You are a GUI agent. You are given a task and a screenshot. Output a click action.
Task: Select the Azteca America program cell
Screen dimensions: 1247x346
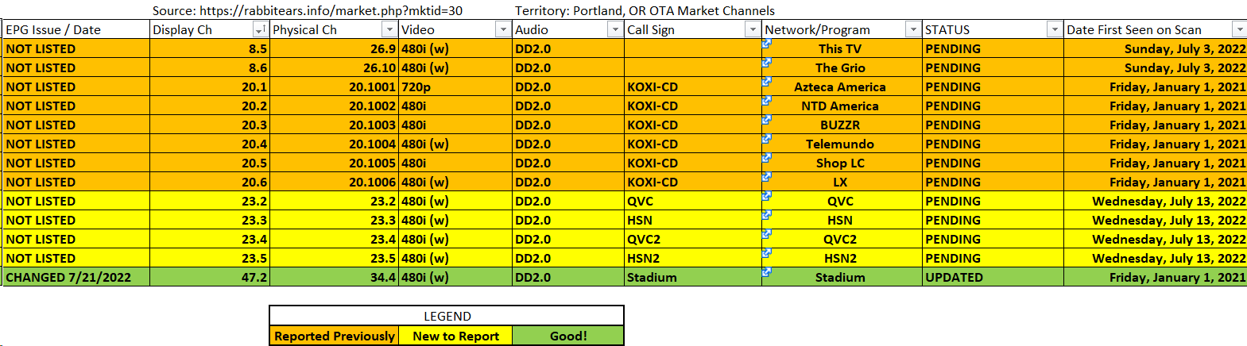[842, 86]
